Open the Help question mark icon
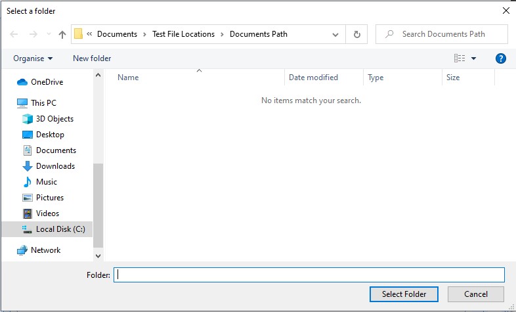Image resolution: width=516 pixels, height=312 pixels. pos(500,58)
